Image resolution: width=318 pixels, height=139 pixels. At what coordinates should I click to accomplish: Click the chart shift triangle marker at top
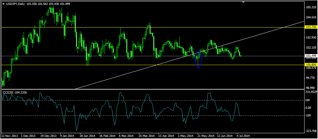[243, 2]
